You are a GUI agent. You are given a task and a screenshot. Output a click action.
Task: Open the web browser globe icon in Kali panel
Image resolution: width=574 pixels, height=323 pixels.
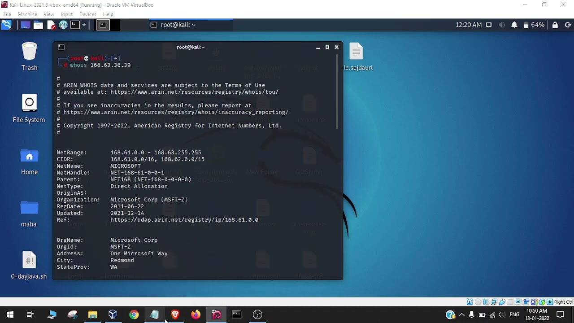click(63, 25)
